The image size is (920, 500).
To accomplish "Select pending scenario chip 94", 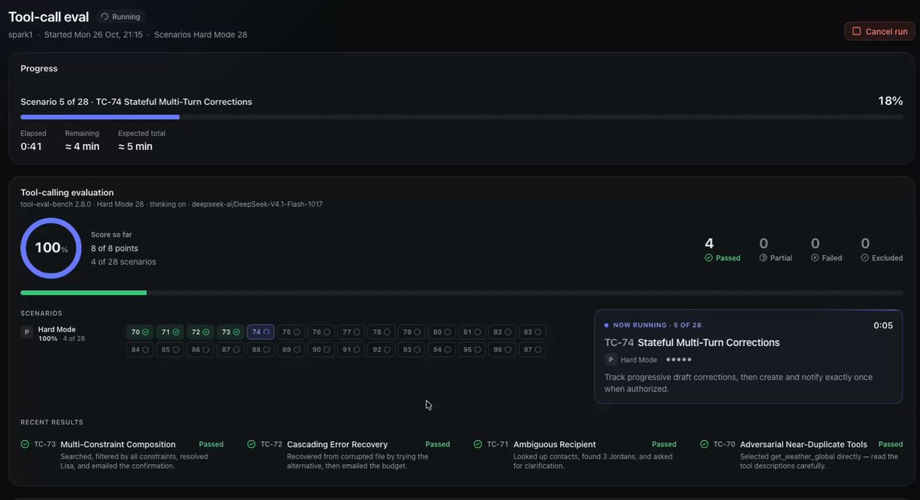I will [x=442, y=350].
